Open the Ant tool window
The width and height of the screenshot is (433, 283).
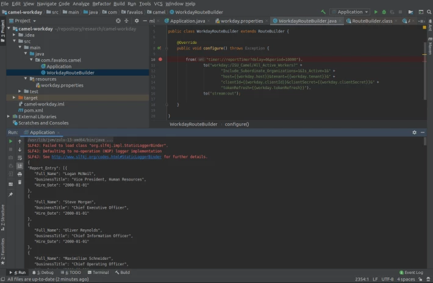point(430,26)
